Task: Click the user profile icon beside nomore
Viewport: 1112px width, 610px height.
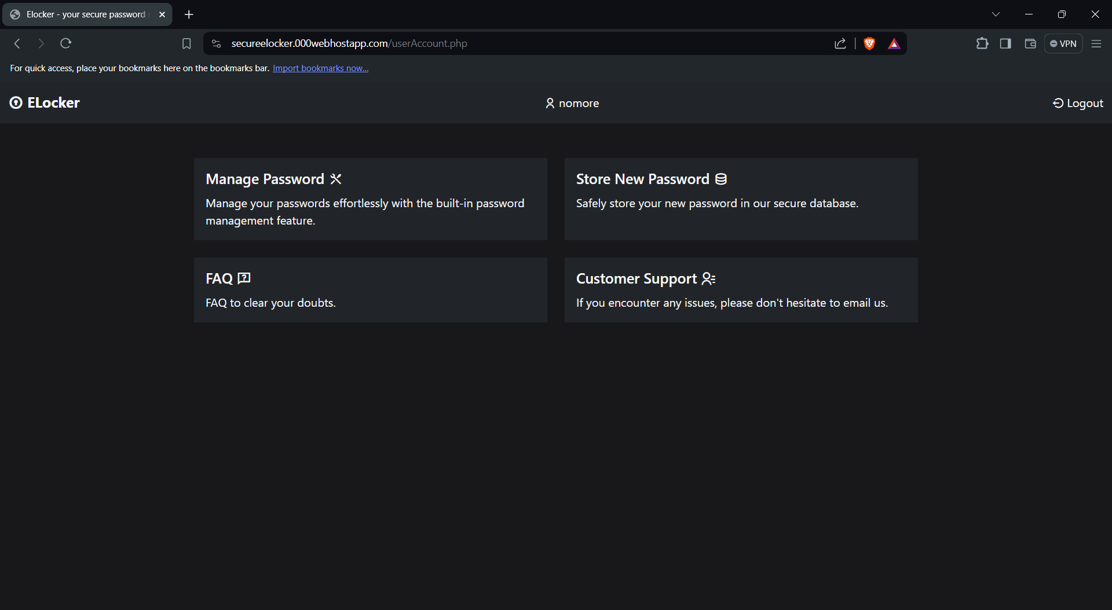Action: coord(550,104)
